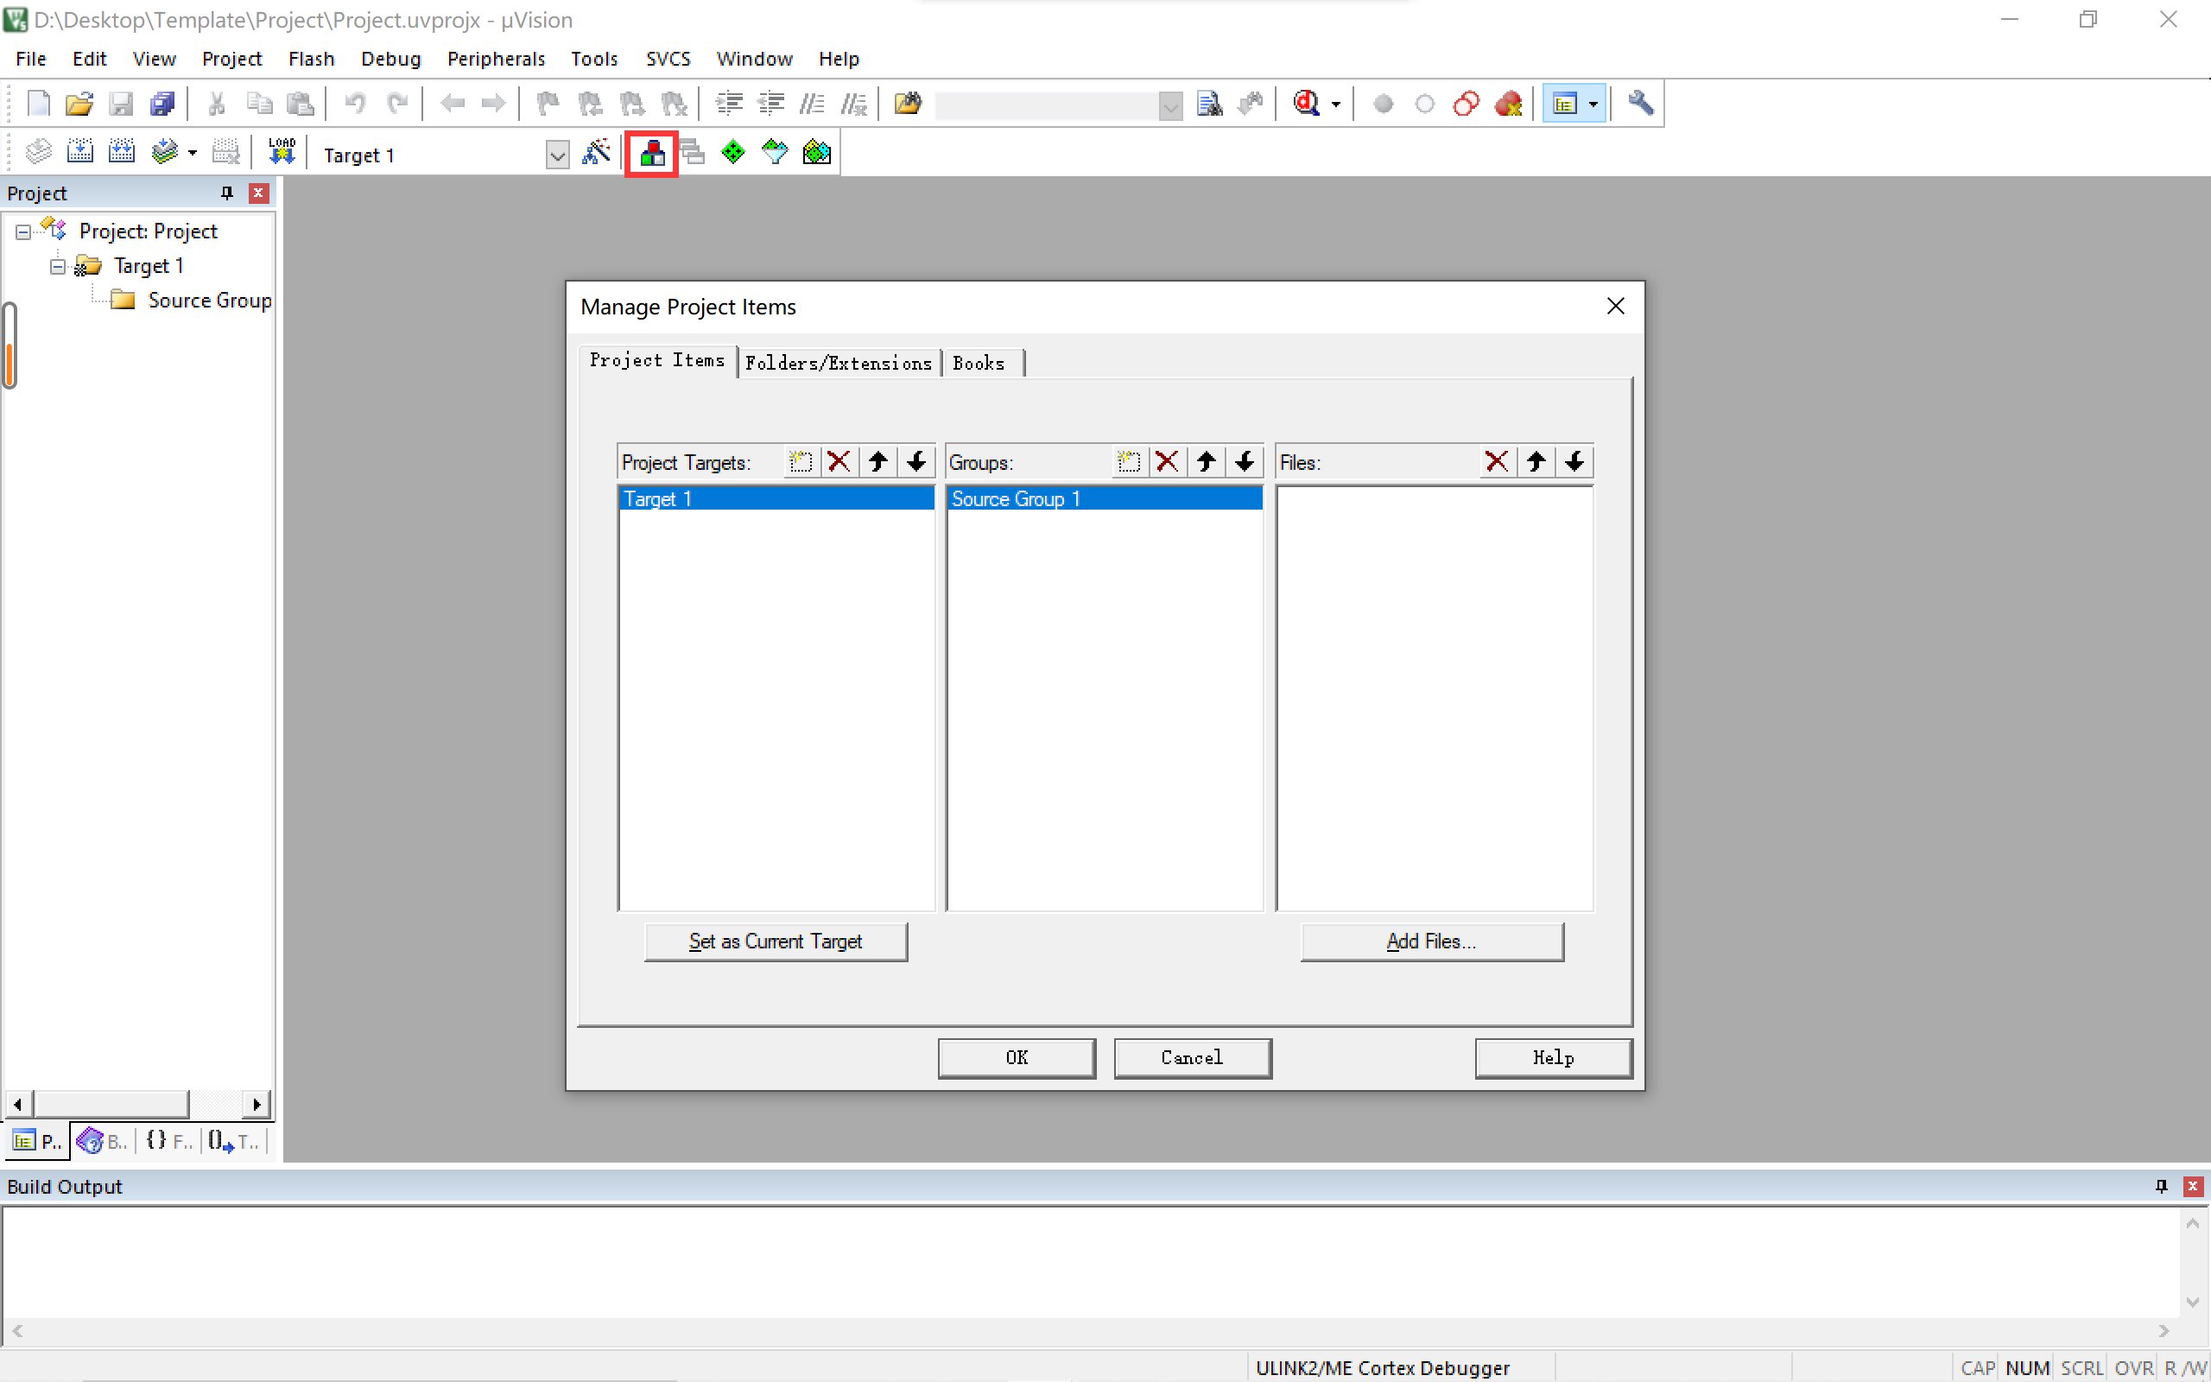Click New icon beside Project Targets label

801,462
